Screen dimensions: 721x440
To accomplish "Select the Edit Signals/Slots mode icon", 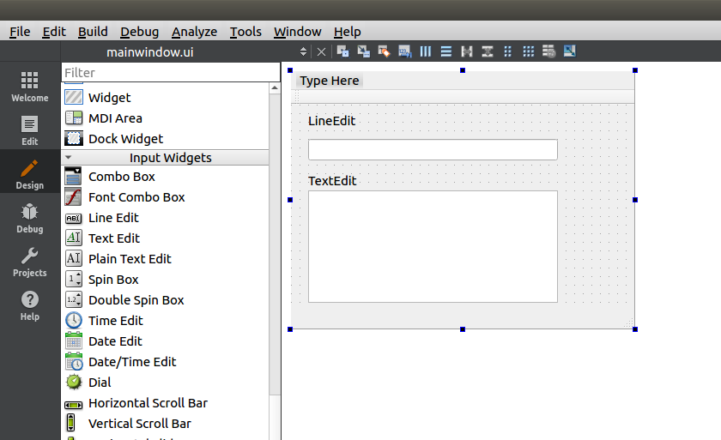I will [x=363, y=51].
